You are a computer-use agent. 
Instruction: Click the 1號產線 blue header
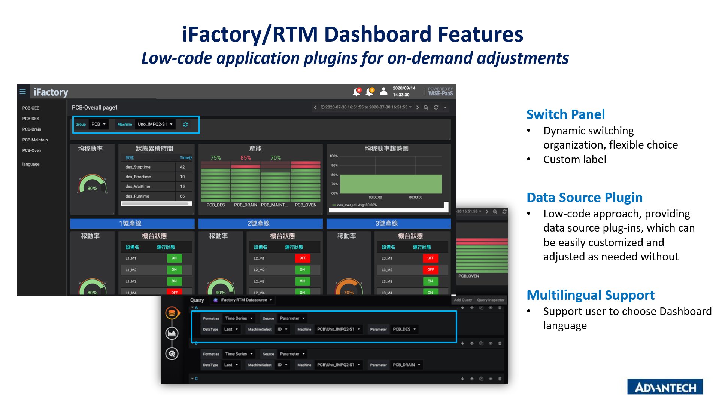coord(132,223)
